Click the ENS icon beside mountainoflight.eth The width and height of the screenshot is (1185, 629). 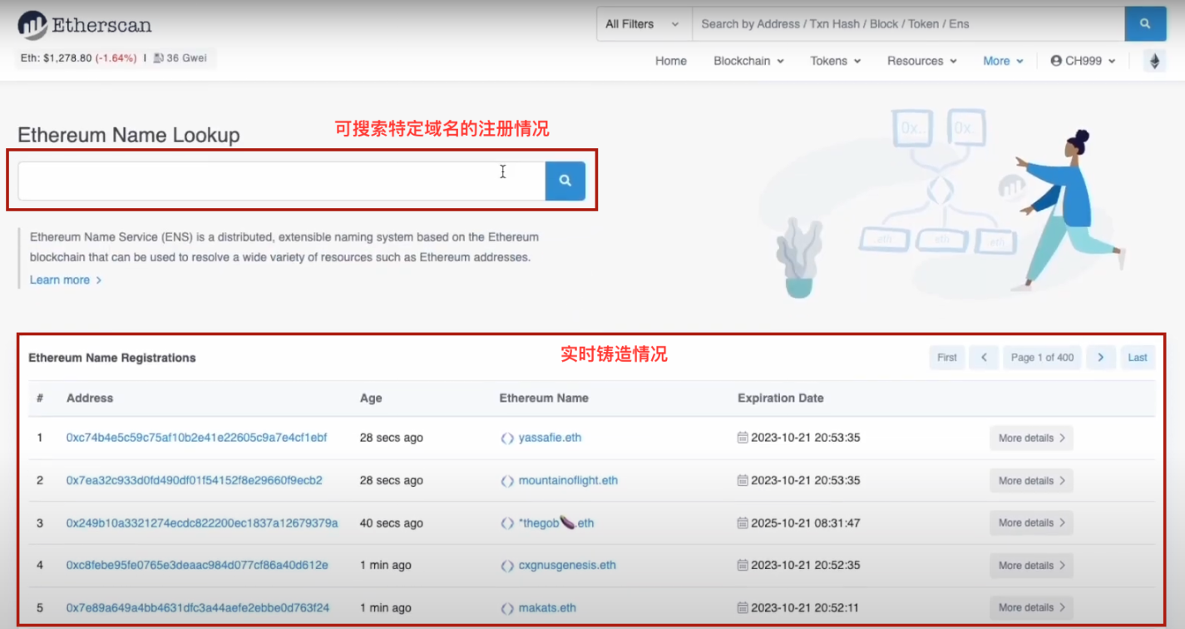pos(507,481)
